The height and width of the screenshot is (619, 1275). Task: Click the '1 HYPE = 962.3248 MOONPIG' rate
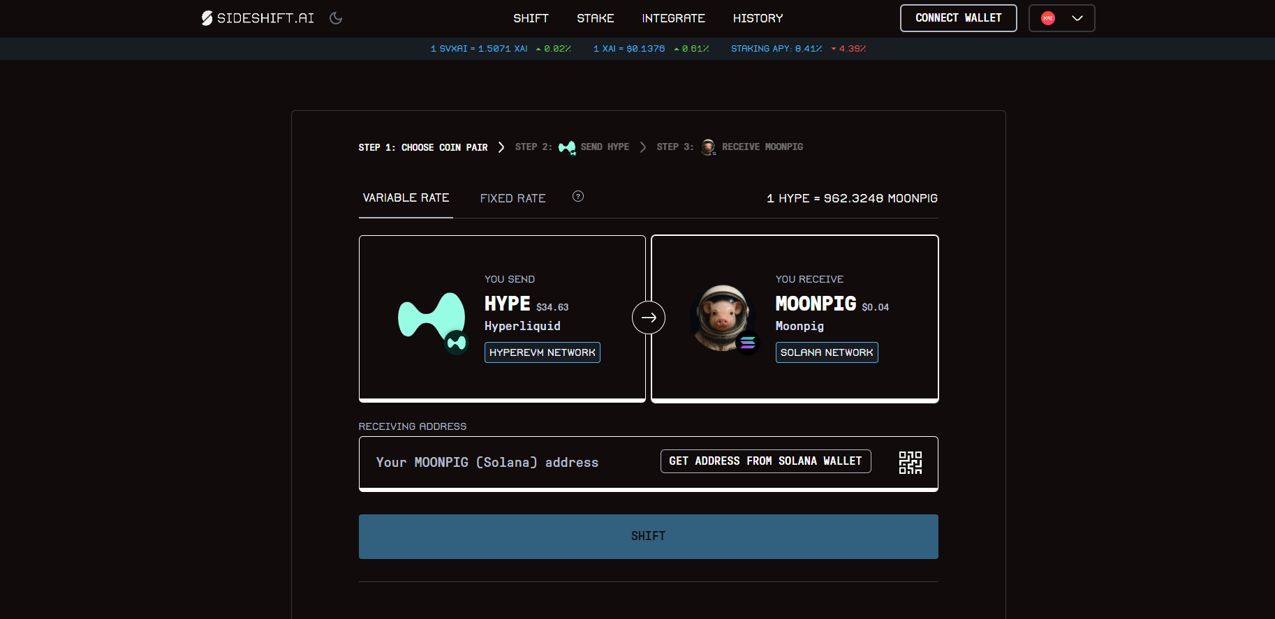click(852, 198)
